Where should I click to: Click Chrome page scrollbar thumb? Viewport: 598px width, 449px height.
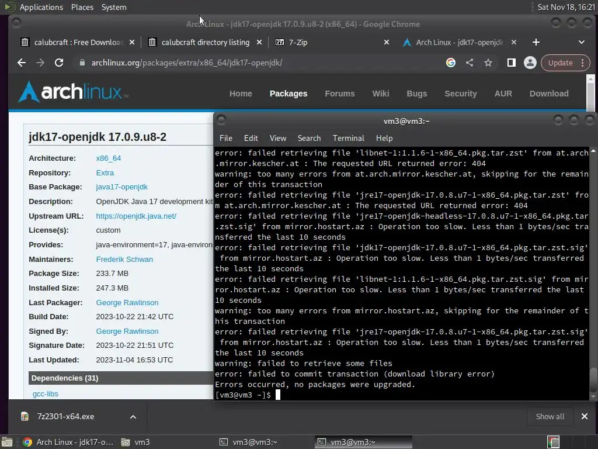(590, 98)
